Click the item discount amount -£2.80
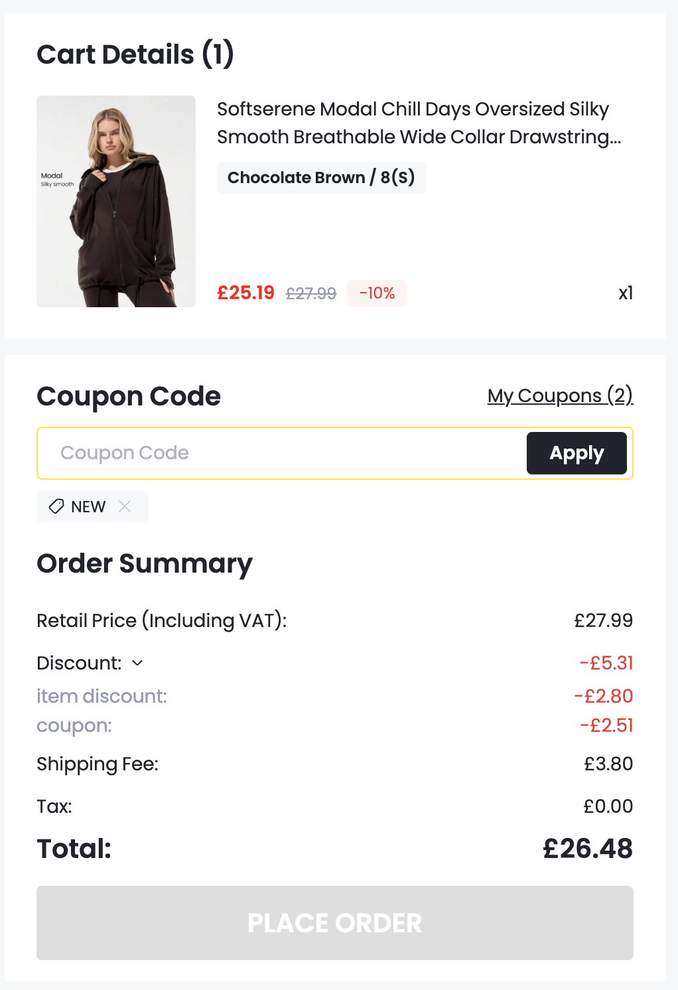The height and width of the screenshot is (990, 678). coord(604,696)
